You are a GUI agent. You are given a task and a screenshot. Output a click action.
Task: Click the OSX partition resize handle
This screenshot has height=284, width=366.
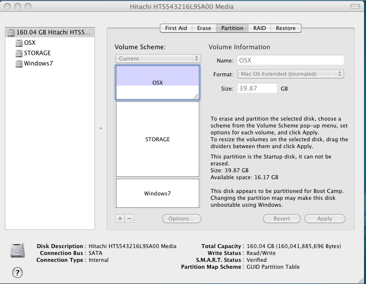click(x=196, y=96)
